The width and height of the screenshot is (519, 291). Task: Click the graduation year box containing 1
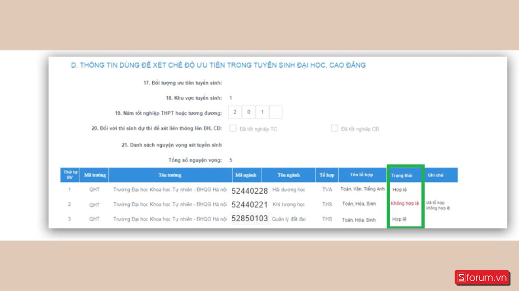(x=262, y=112)
